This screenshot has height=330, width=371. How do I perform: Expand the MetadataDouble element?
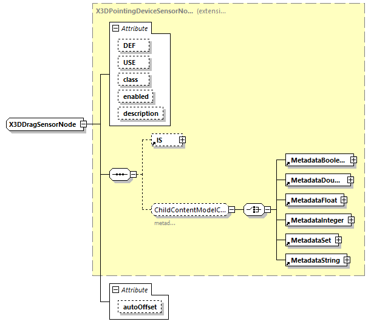(x=351, y=180)
